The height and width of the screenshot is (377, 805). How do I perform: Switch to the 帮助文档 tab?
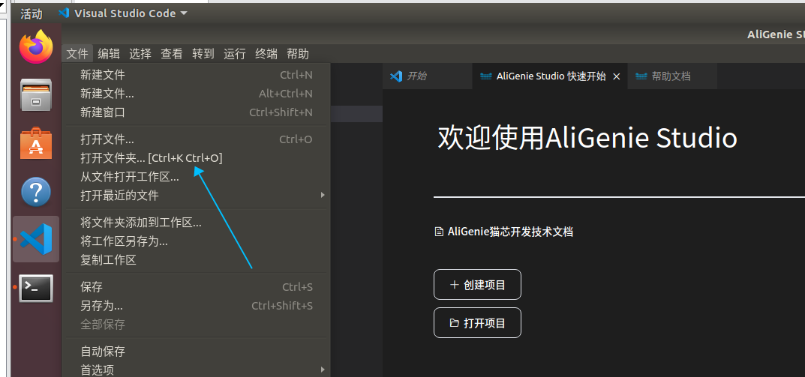point(672,76)
